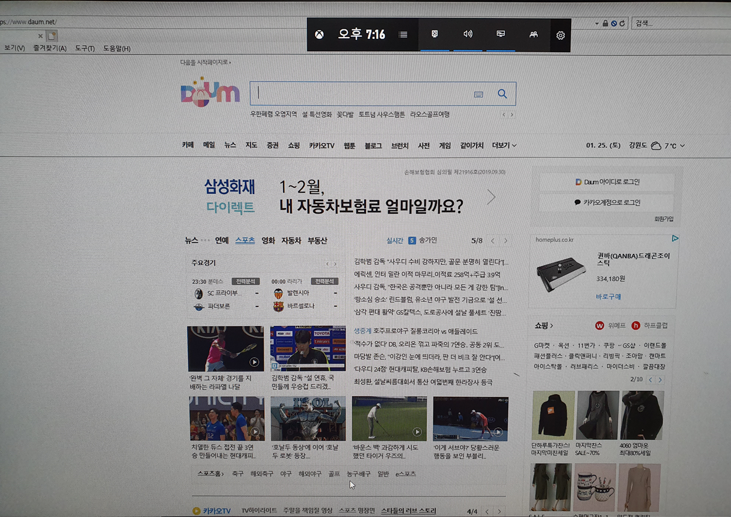Viewport: 731px width, 517px height.
Task: Click the Daum logo
Action: [x=210, y=92]
